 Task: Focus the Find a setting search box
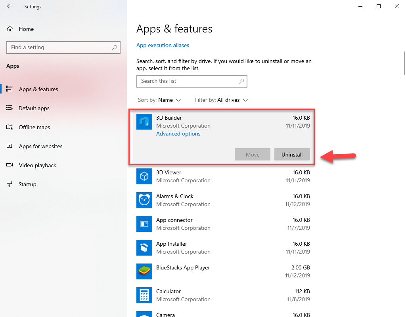click(x=63, y=48)
